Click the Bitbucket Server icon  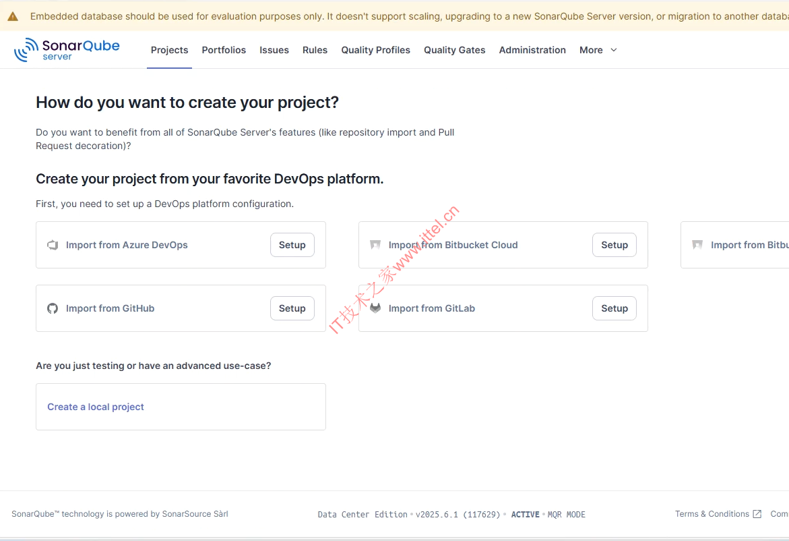[697, 245]
